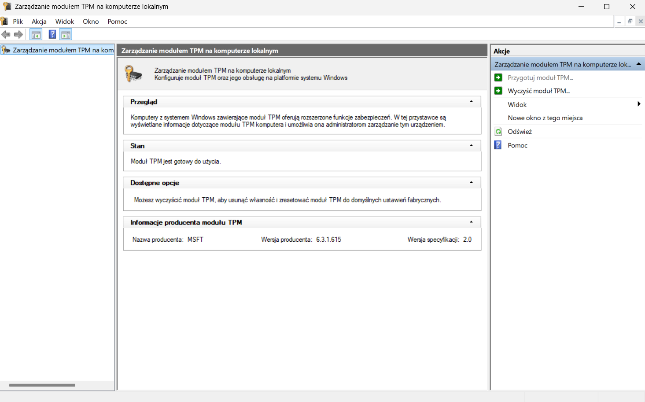Expand the Widok submenu arrow in Akcje
The width and height of the screenshot is (645, 402).
639,104
